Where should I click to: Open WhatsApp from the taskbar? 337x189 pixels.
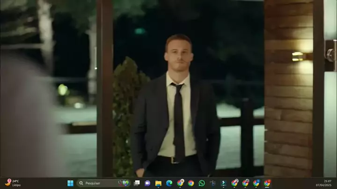pos(202,183)
